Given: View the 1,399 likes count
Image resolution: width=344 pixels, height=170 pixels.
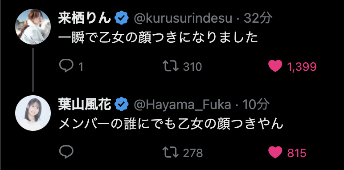Looking at the screenshot, I should click(302, 67).
